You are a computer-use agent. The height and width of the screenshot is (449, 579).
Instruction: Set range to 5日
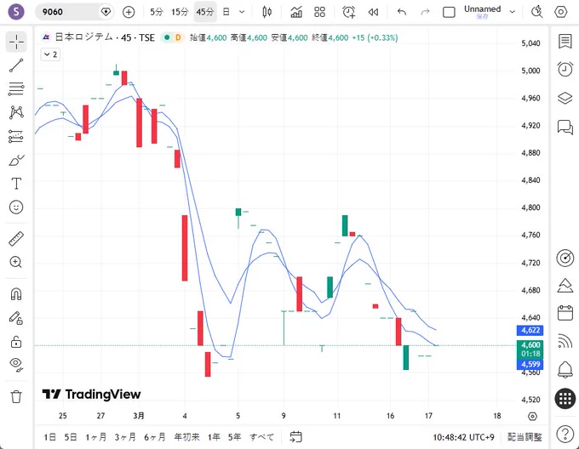(x=70, y=437)
